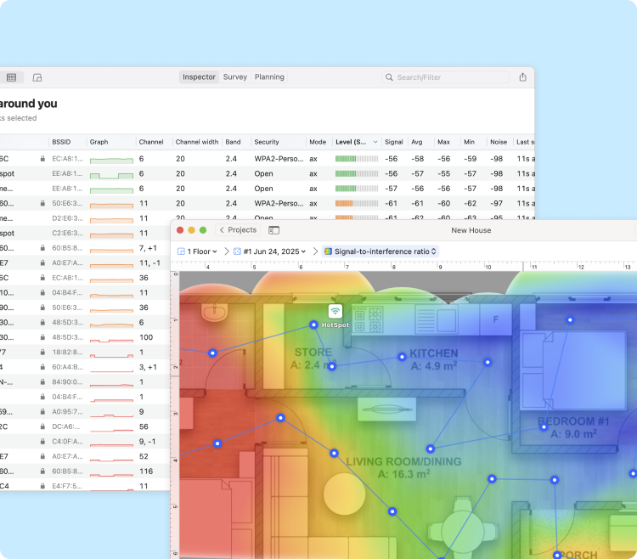Switch to the Survey tab
This screenshot has width=637, height=559.
click(x=234, y=77)
